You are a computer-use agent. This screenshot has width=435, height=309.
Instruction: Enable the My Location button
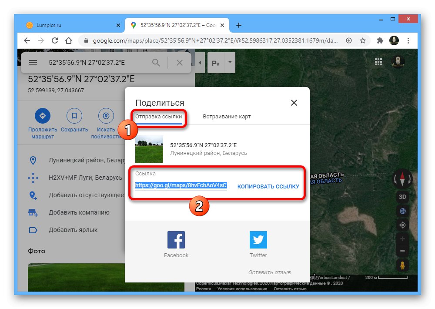(x=402, y=225)
